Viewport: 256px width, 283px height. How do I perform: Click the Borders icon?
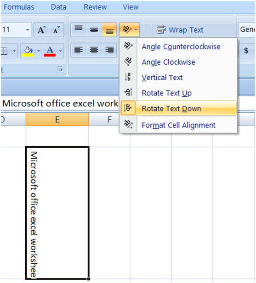point(5,51)
